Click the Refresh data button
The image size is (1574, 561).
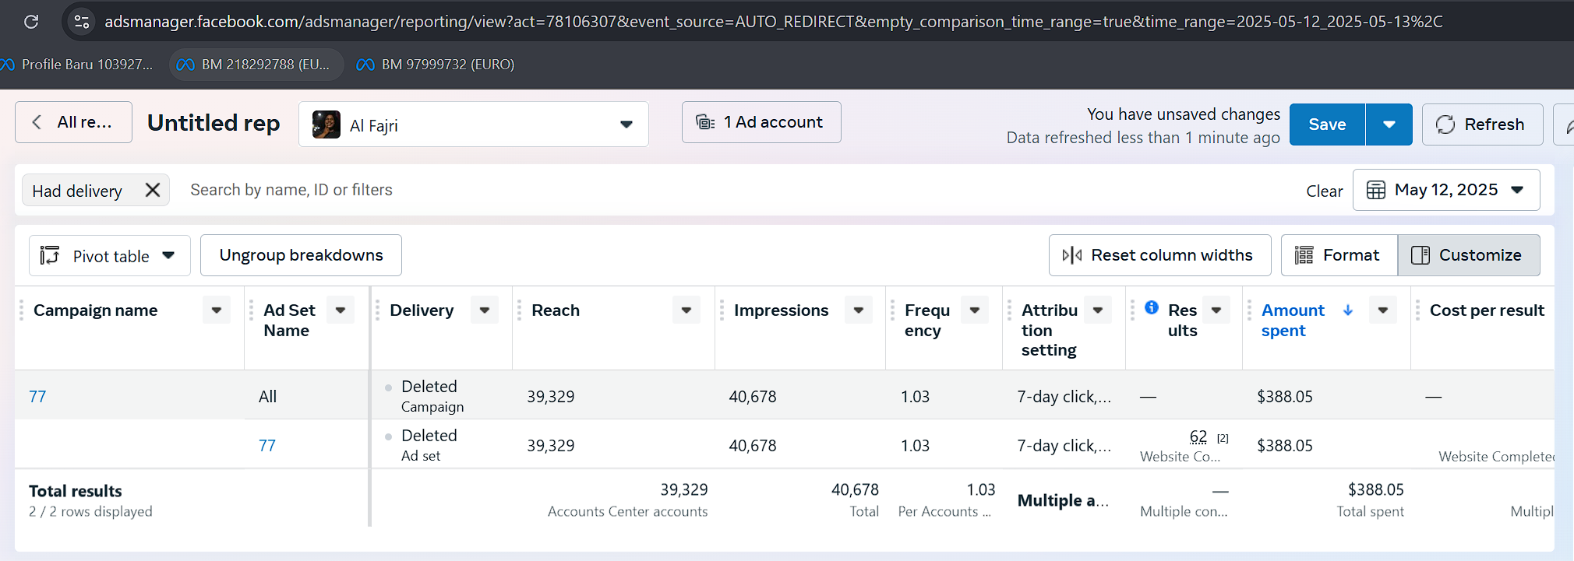point(1481,124)
